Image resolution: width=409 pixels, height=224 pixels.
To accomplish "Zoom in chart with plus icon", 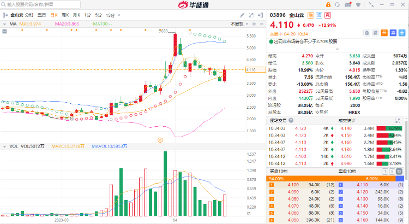I will (x=254, y=24).
